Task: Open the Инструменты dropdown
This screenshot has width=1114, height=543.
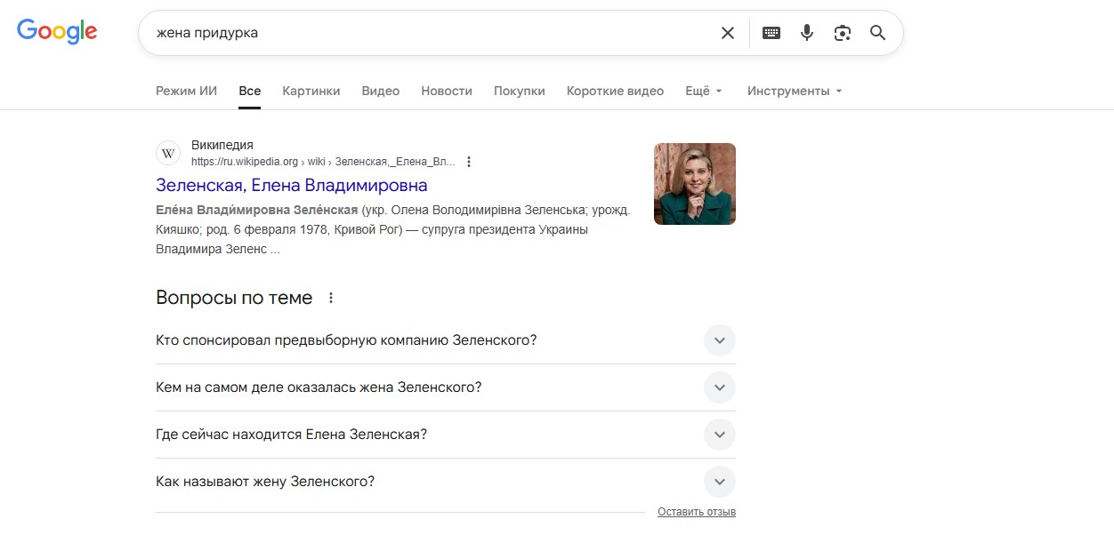Action: pos(794,91)
